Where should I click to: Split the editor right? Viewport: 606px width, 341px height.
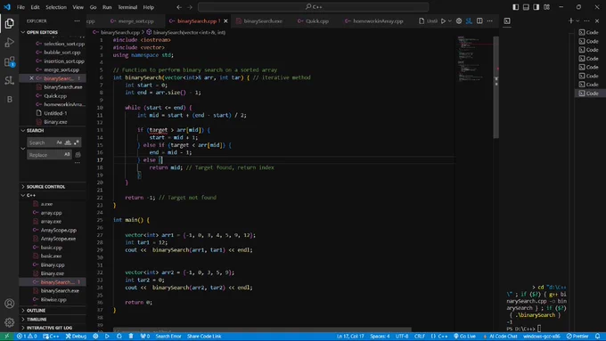coord(479,20)
